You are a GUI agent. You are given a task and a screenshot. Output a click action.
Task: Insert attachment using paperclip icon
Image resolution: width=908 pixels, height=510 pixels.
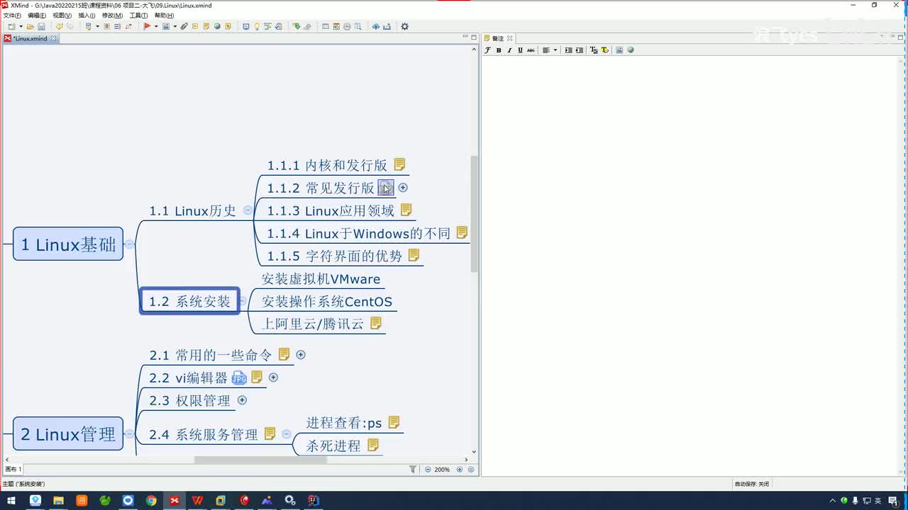click(184, 26)
